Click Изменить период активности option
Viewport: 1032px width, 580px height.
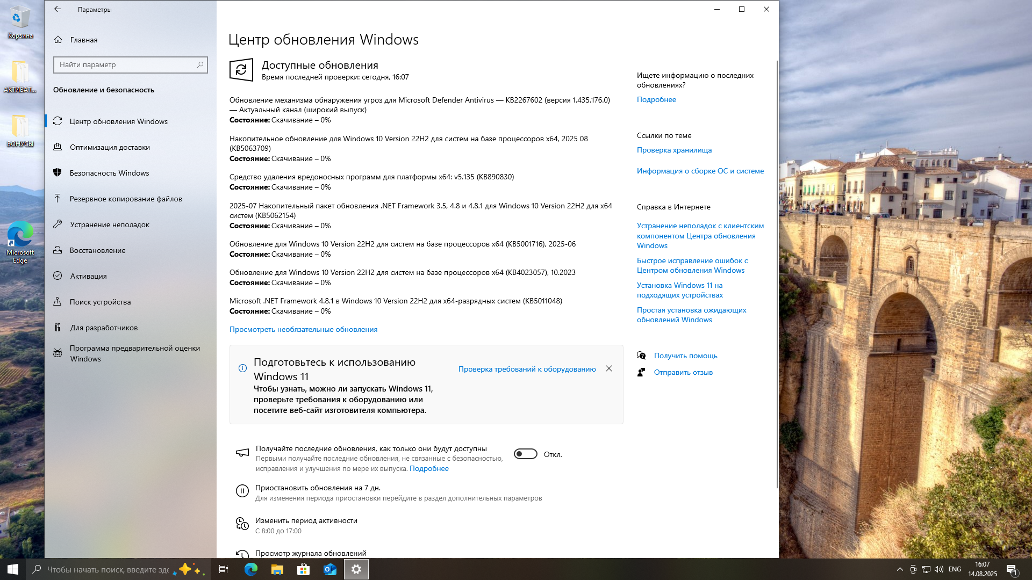[x=306, y=520]
